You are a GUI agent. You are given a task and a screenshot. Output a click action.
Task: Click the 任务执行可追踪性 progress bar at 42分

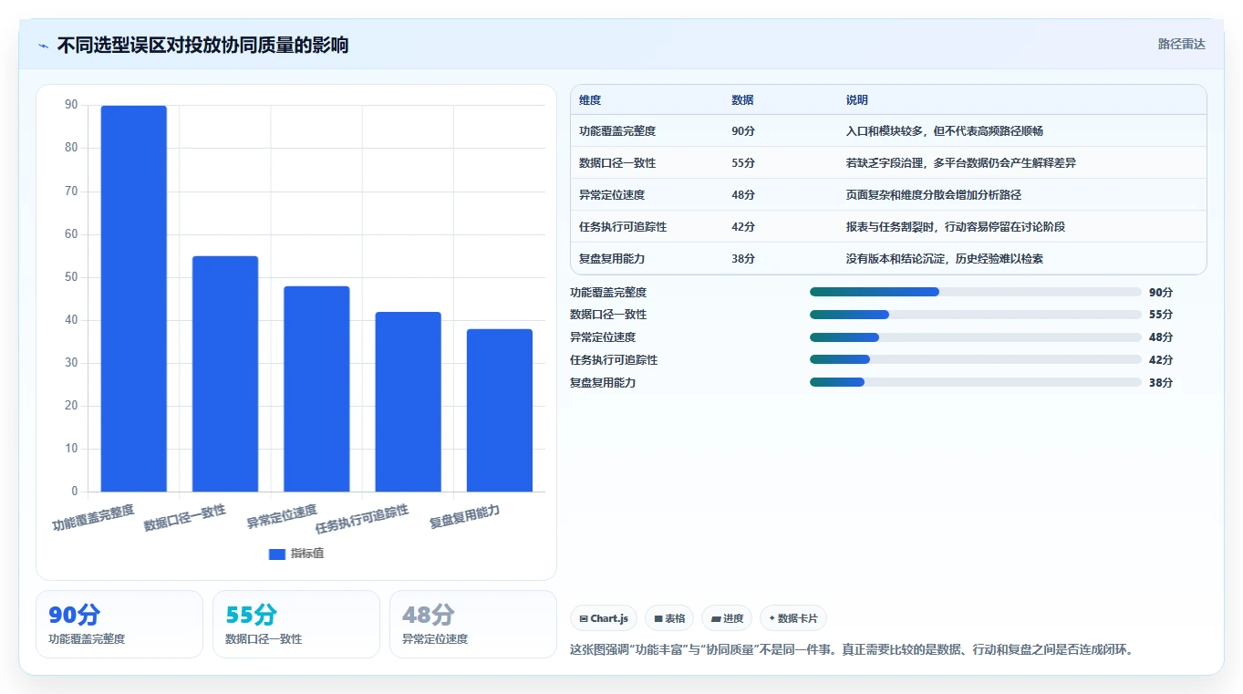[x=976, y=359]
